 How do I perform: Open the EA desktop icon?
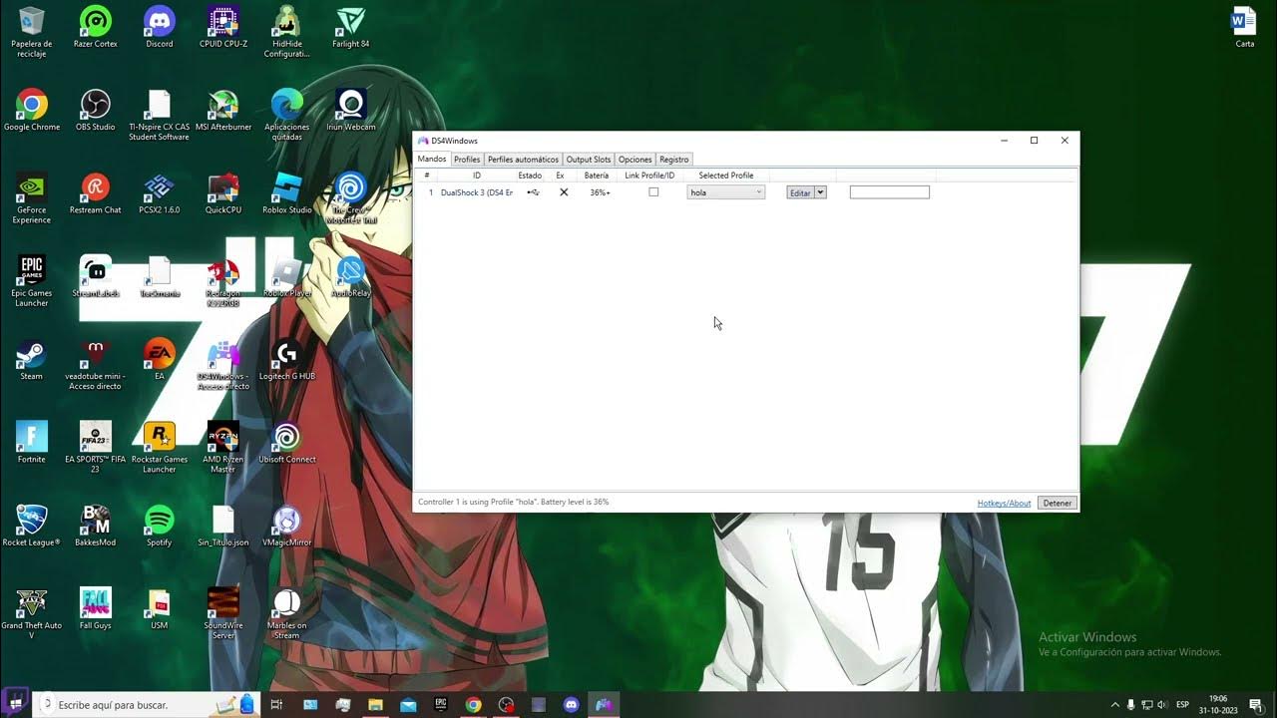160,360
